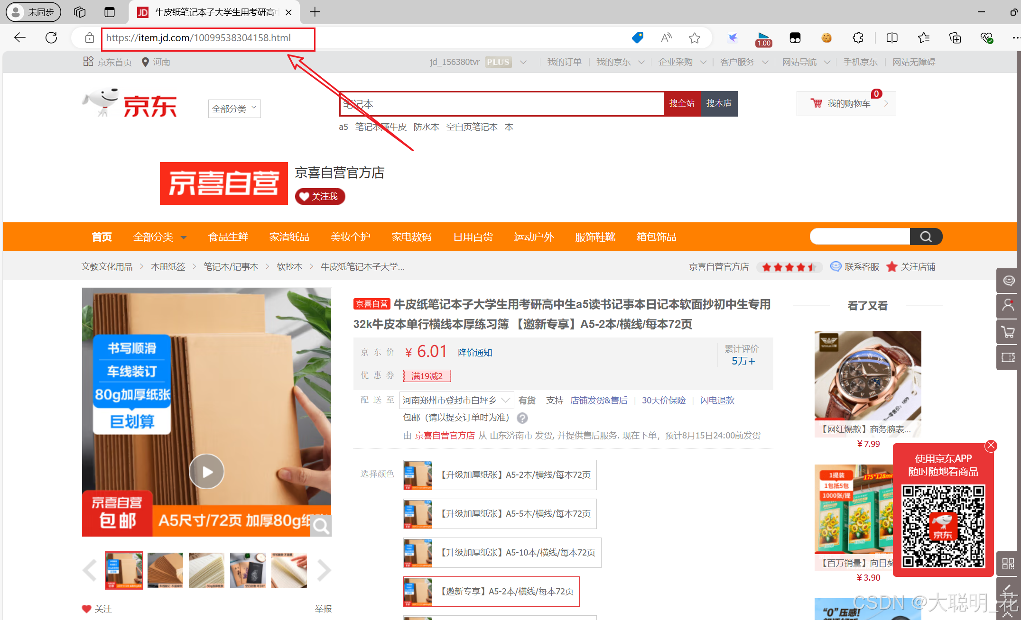
Task: Open 食品生鲜 tab in orange navigation
Action: tap(228, 237)
